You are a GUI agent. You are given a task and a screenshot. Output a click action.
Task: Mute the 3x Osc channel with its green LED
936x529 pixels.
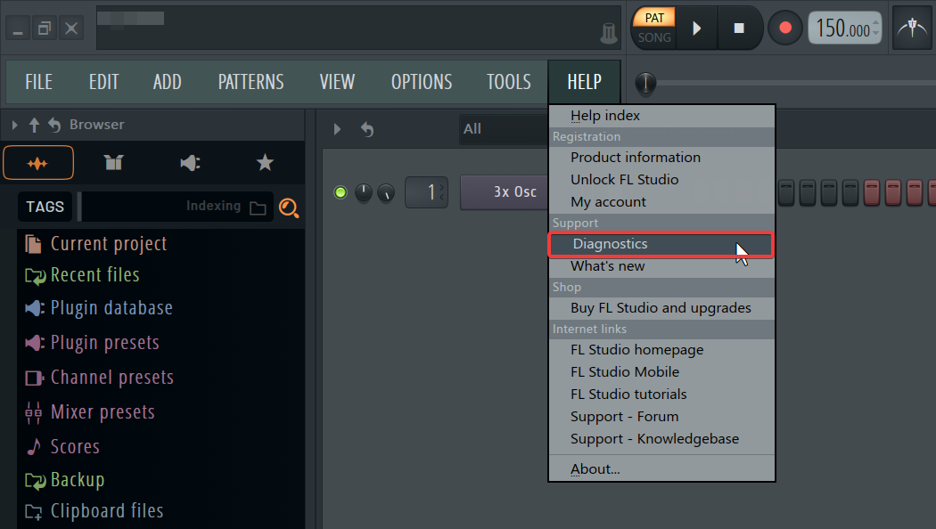[x=340, y=191]
